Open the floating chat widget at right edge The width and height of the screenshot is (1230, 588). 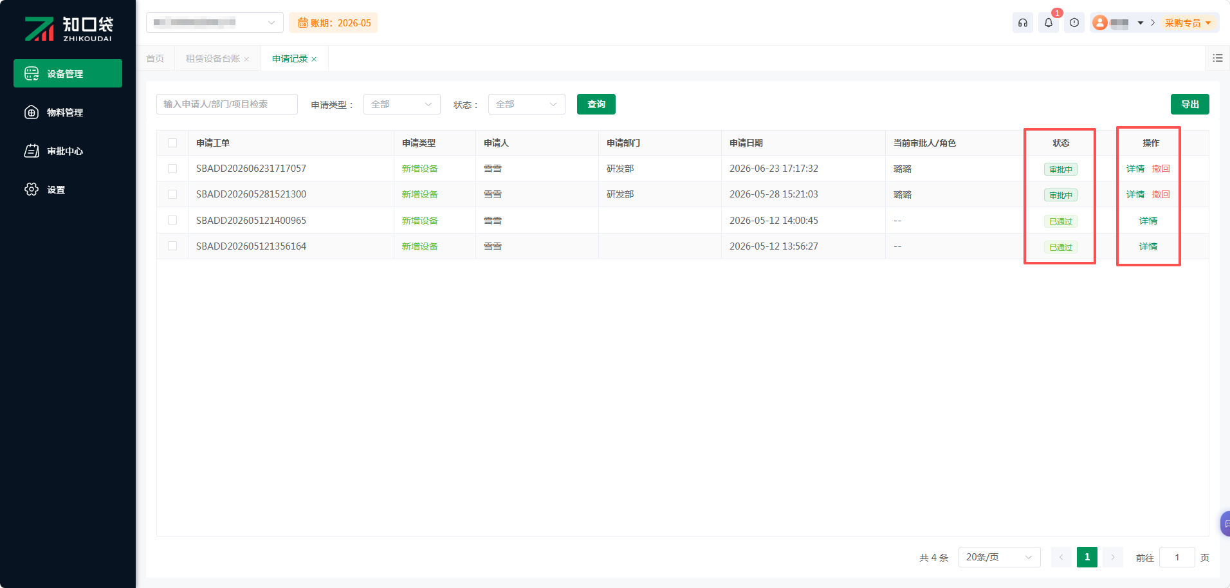(1225, 524)
